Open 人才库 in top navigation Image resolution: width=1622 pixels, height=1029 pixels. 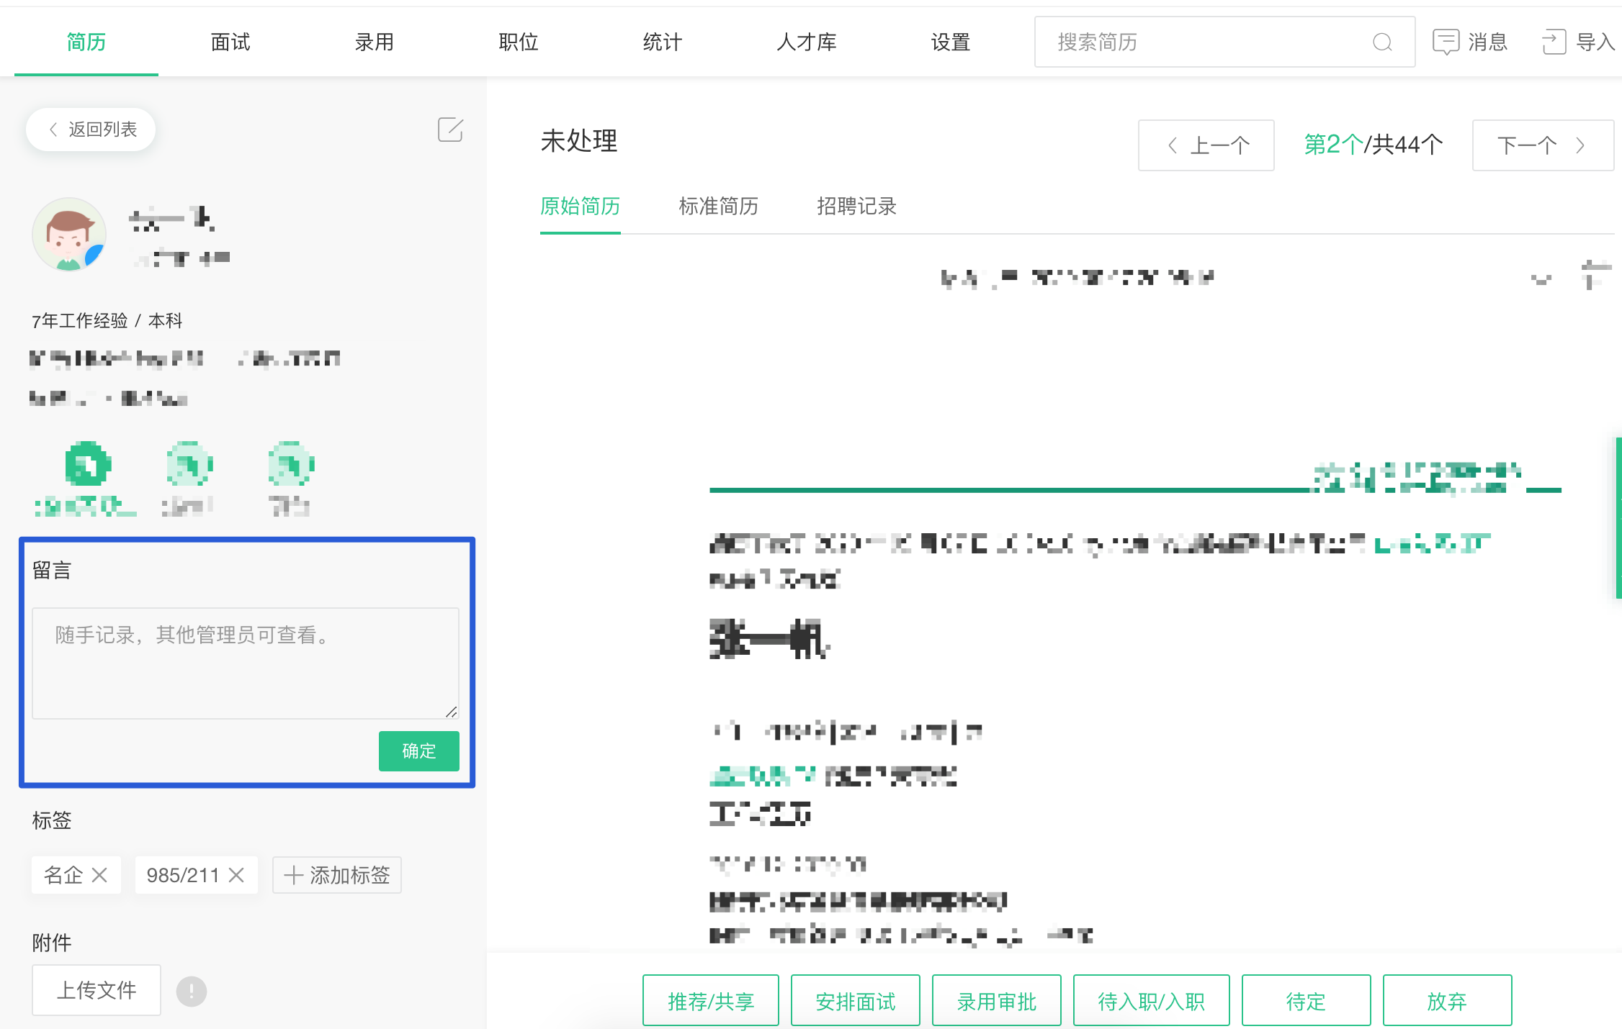tap(806, 42)
